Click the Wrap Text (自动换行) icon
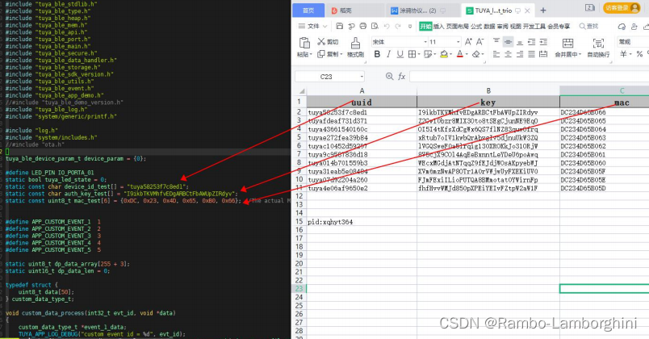The image size is (649, 339). coord(598,43)
